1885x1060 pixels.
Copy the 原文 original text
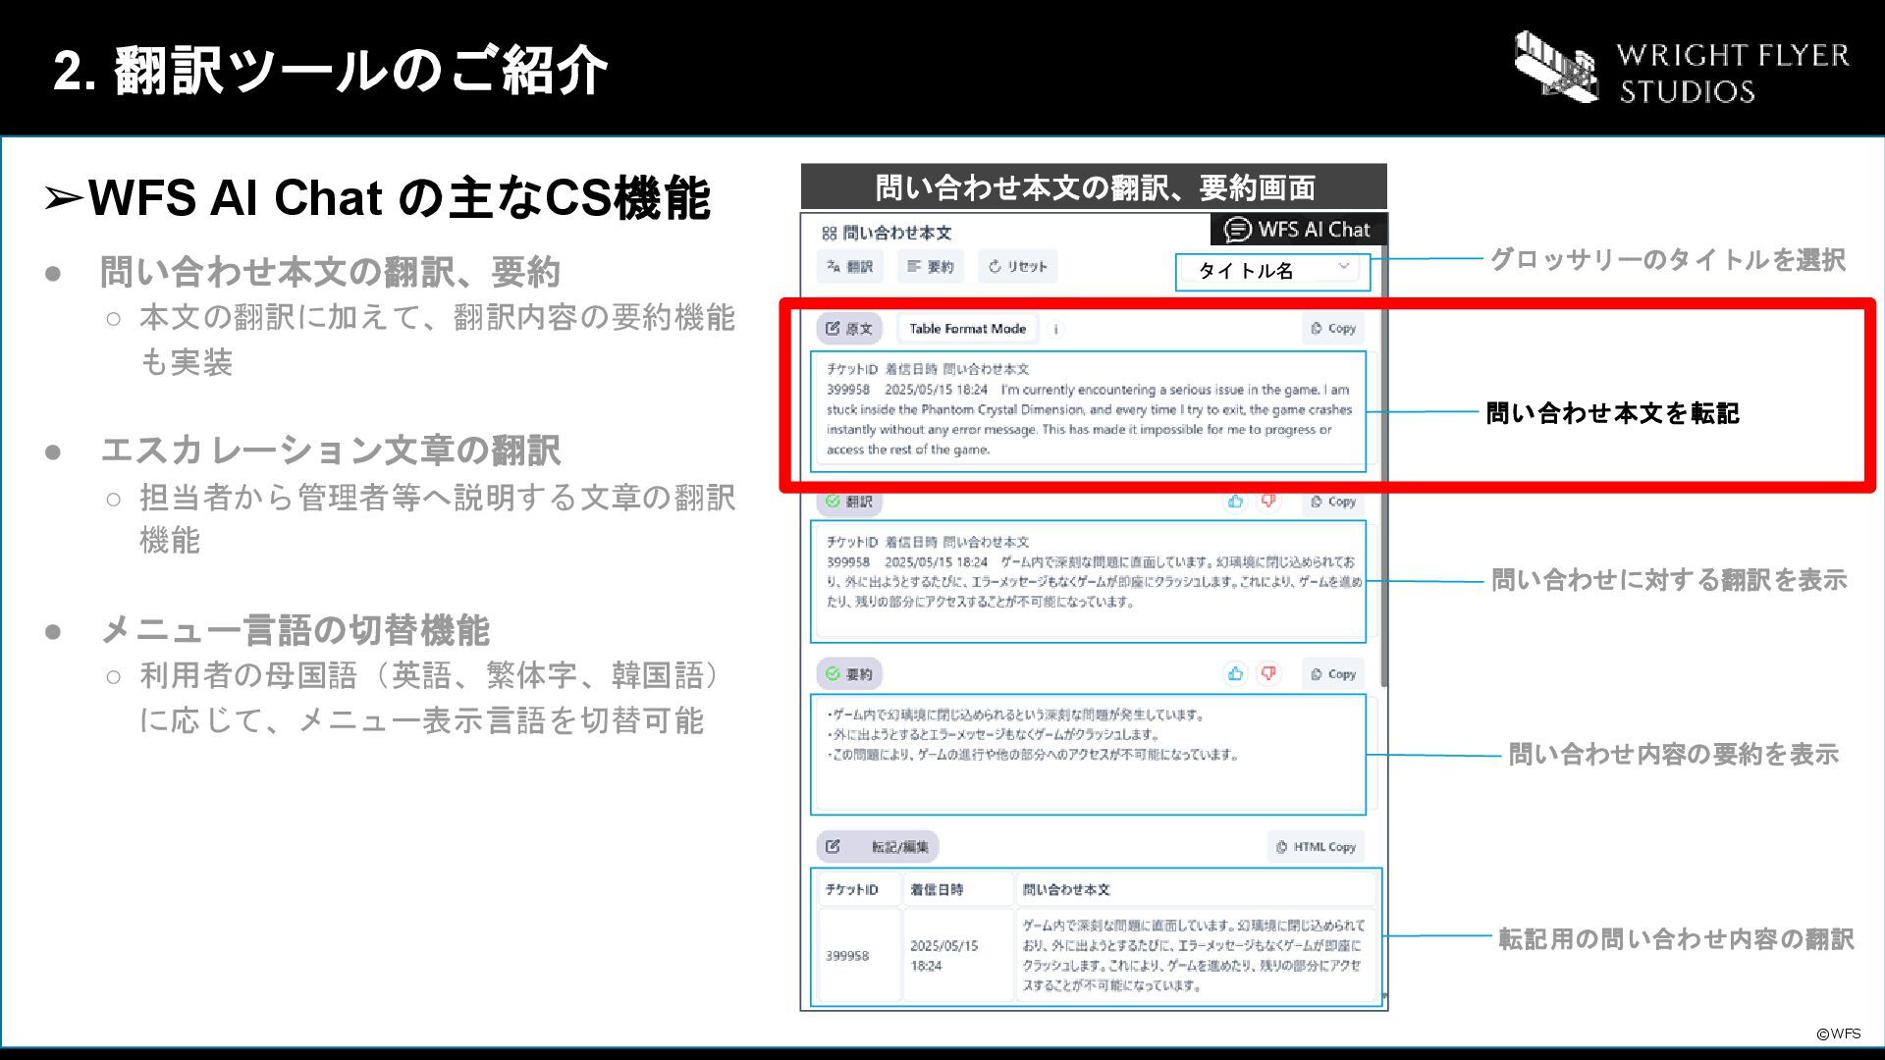[x=1333, y=329]
